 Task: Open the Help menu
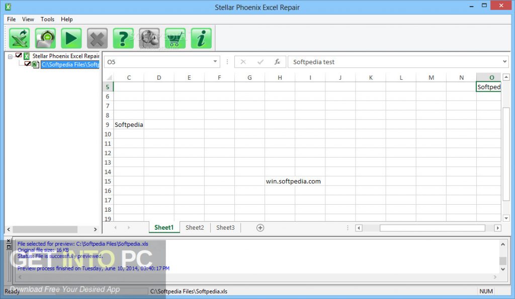click(67, 20)
